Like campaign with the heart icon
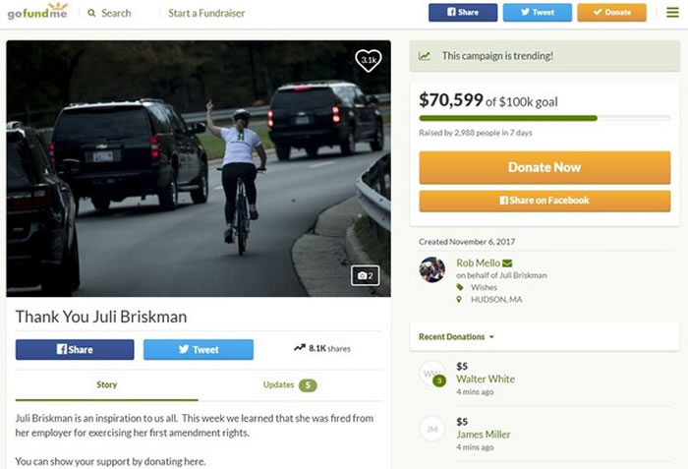This screenshot has height=469, width=688. 369,60
